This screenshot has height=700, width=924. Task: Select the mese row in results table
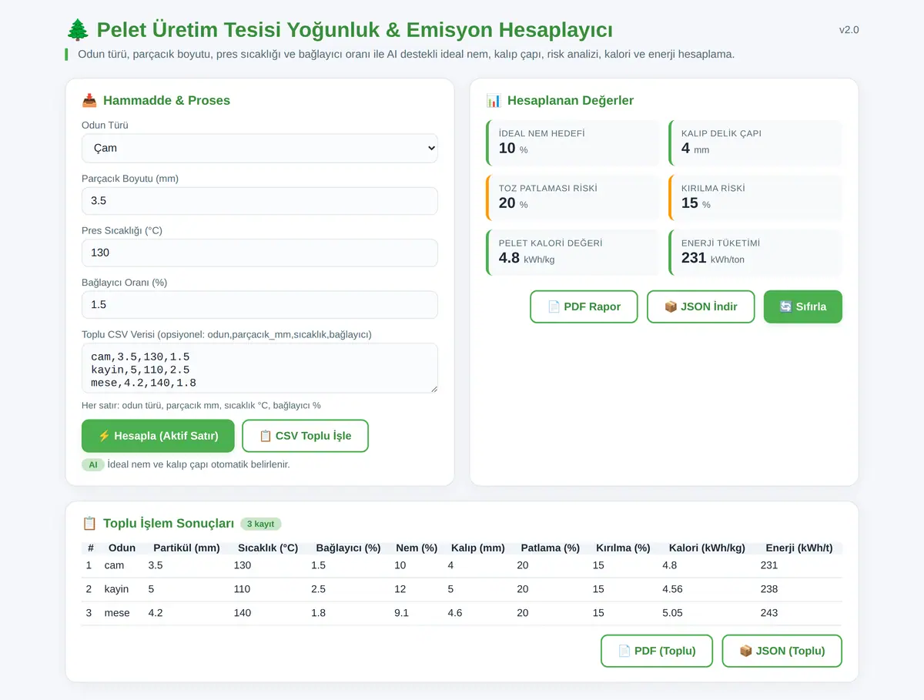(462, 614)
